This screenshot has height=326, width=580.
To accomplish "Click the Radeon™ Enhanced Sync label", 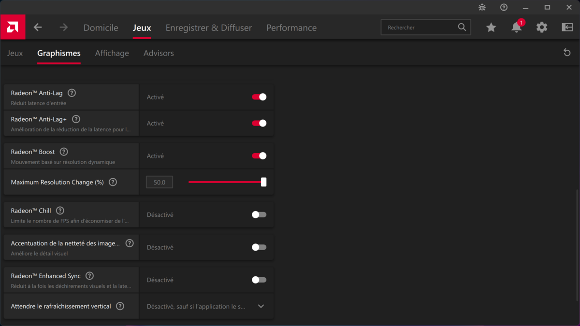I will (46, 276).
